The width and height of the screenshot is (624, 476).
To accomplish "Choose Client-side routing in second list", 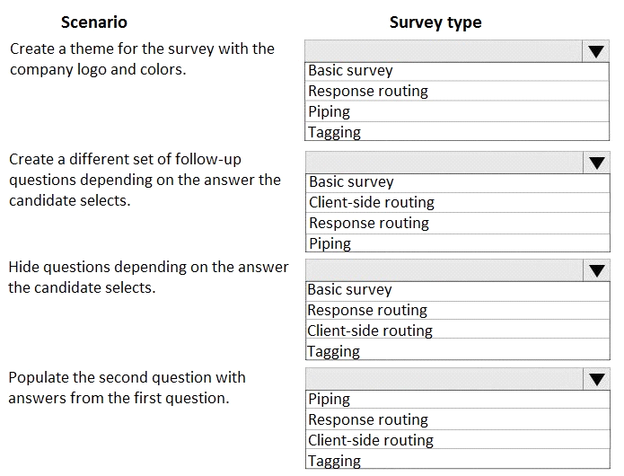I will click(x=458, y=203).
